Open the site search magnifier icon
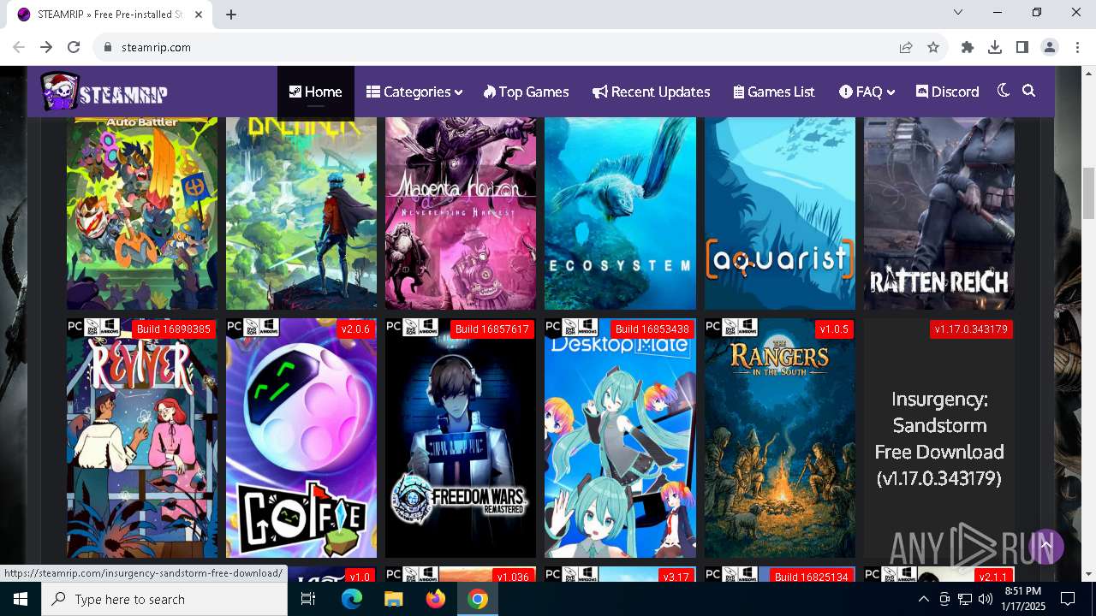The width and height of the screenshot is (1096, 616). click(1029, 91)
